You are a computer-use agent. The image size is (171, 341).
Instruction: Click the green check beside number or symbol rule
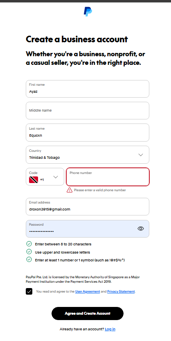(29, 259)
